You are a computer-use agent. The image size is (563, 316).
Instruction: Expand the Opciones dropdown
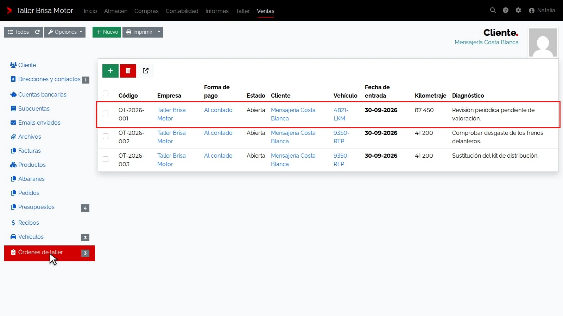(x=65, y=32)
